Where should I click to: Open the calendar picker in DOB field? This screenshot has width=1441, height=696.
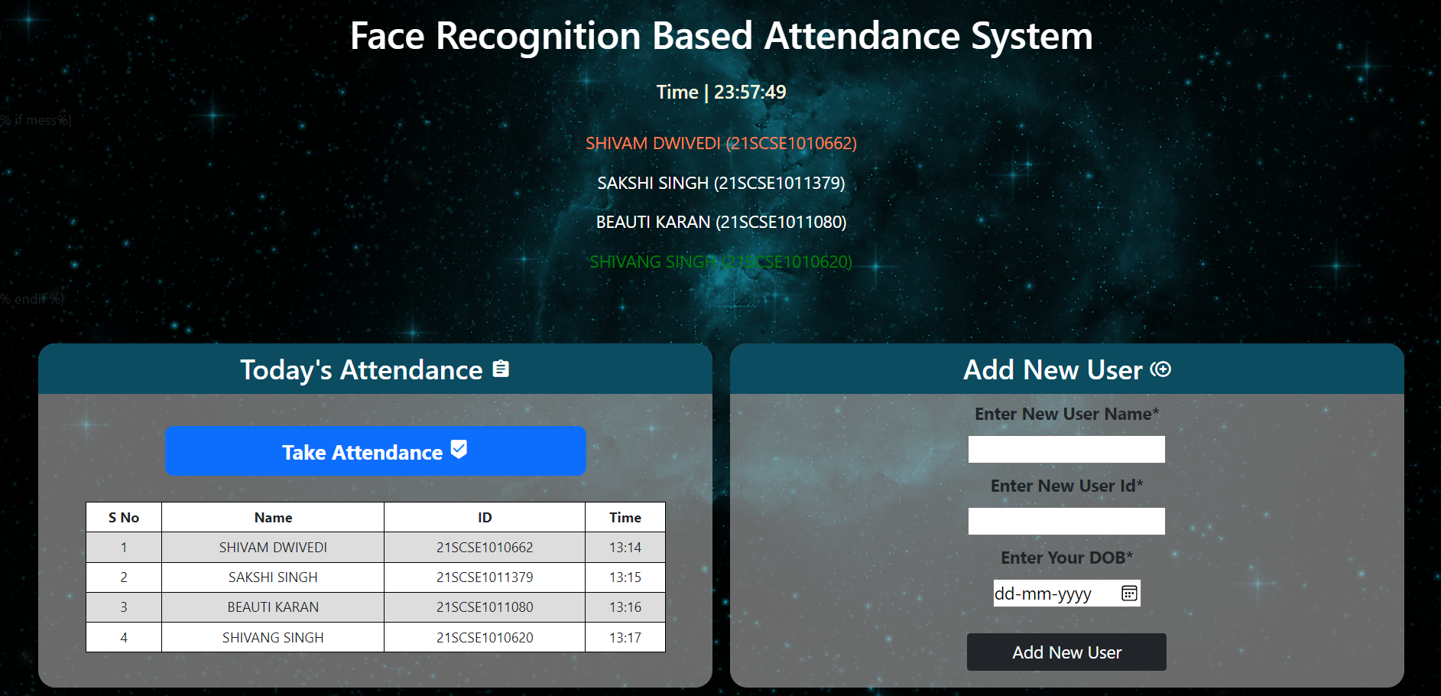1128,594
